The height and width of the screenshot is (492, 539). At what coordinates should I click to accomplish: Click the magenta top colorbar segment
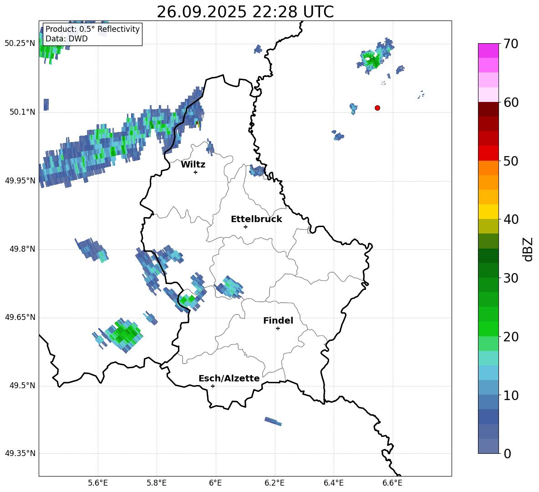(488, 51)
